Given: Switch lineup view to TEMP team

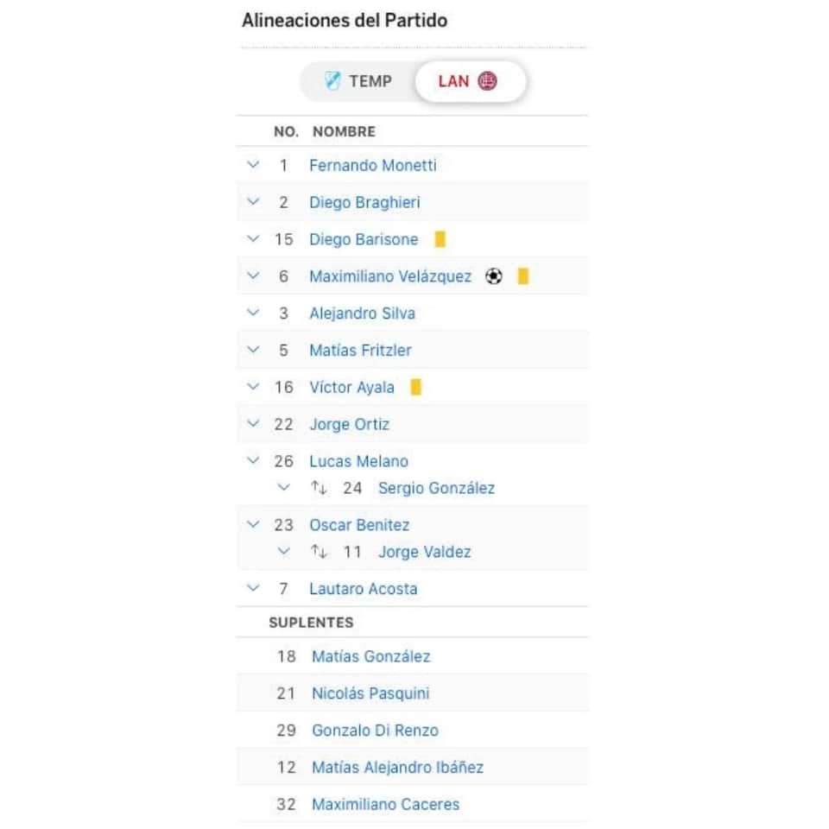Looking at the screenshot, I should (358, 81).
